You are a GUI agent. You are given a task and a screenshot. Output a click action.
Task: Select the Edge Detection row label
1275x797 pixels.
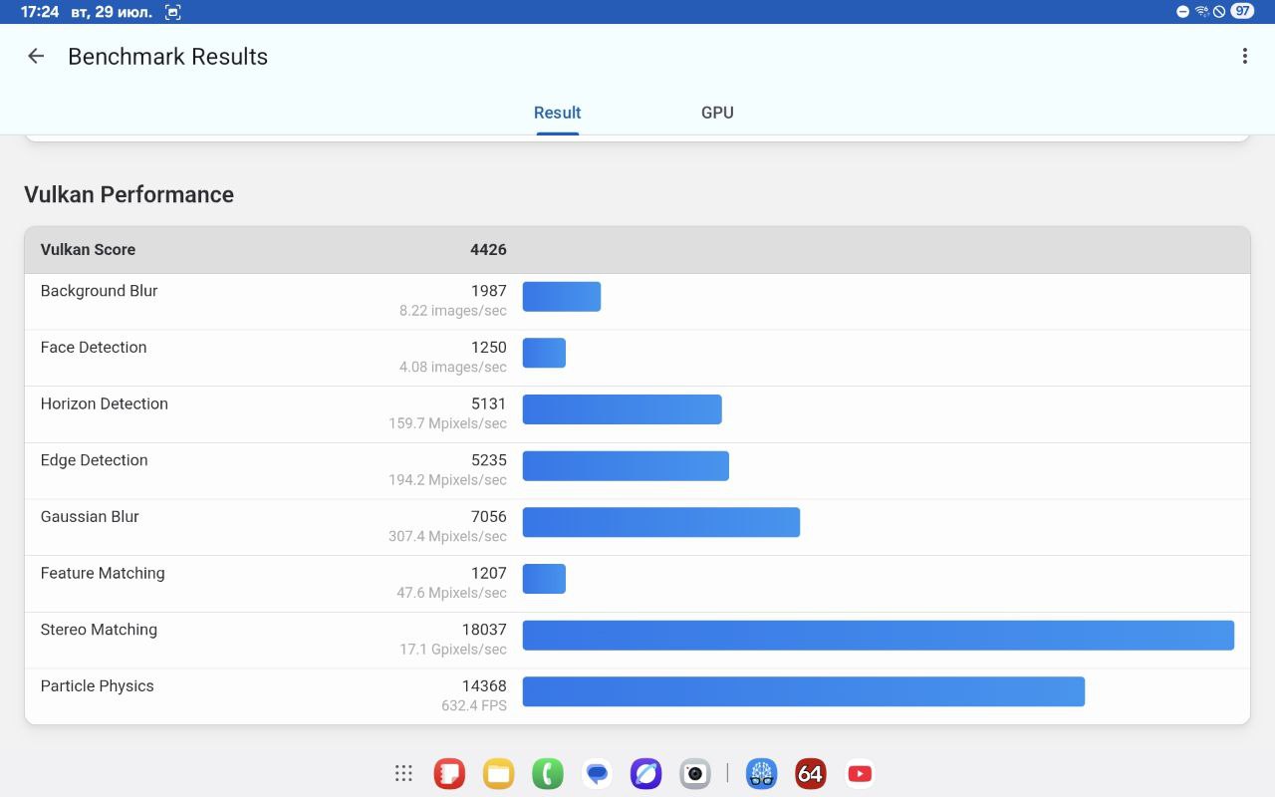(94, 460)
